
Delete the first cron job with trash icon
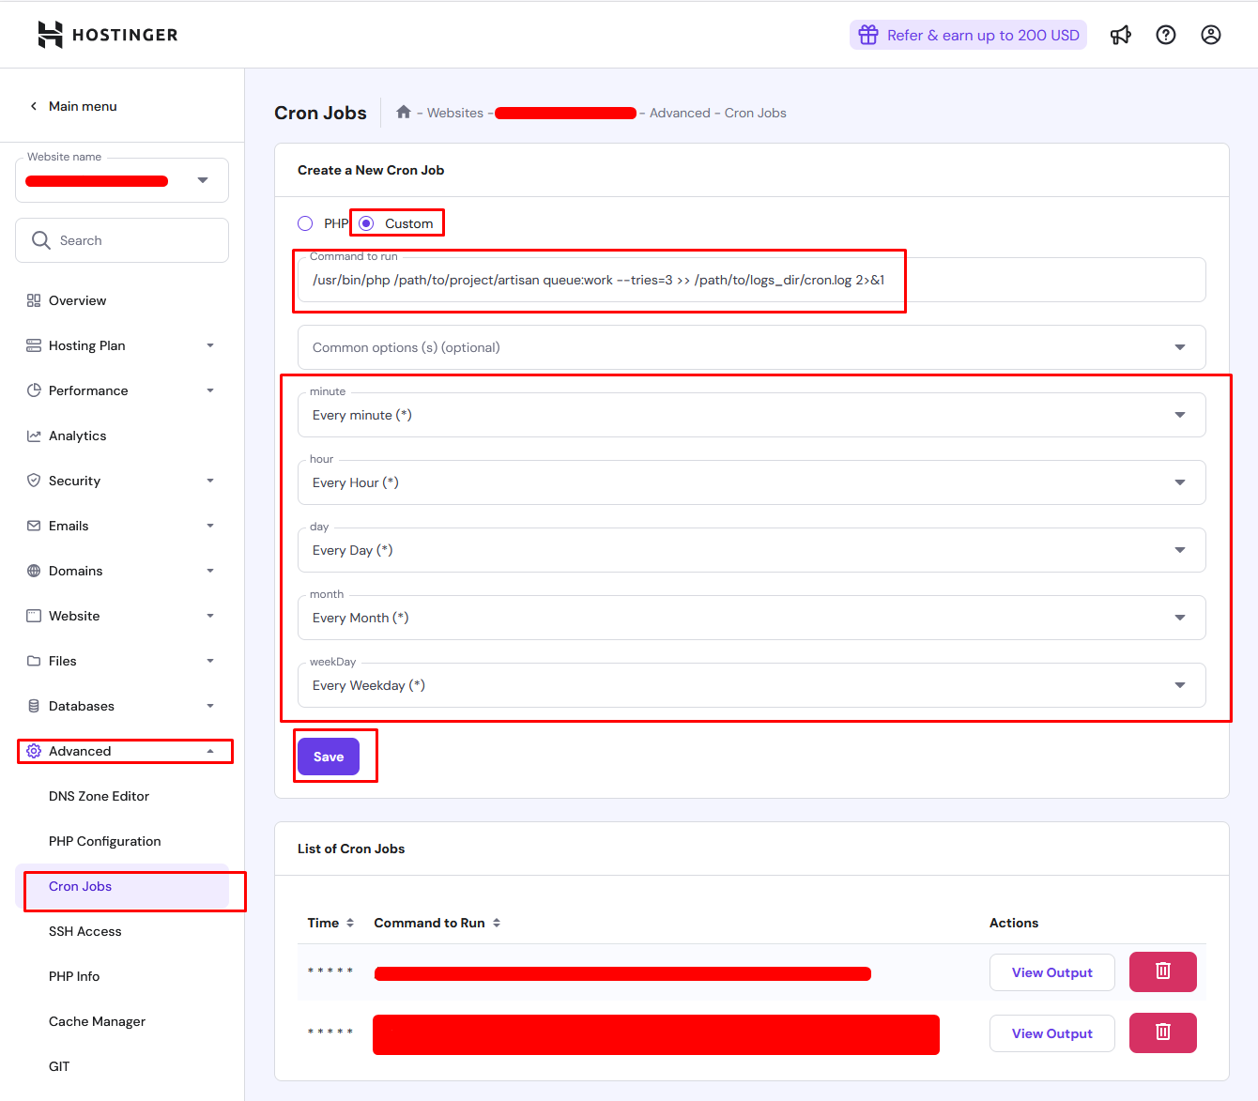pos(1162,971)
